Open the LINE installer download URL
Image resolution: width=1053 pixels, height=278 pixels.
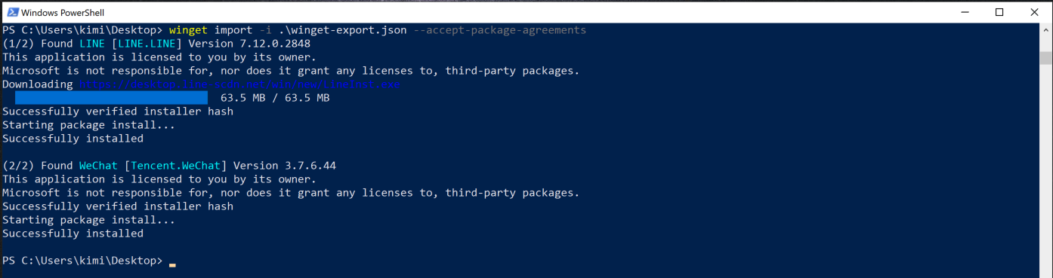click(x=239, y=84)
